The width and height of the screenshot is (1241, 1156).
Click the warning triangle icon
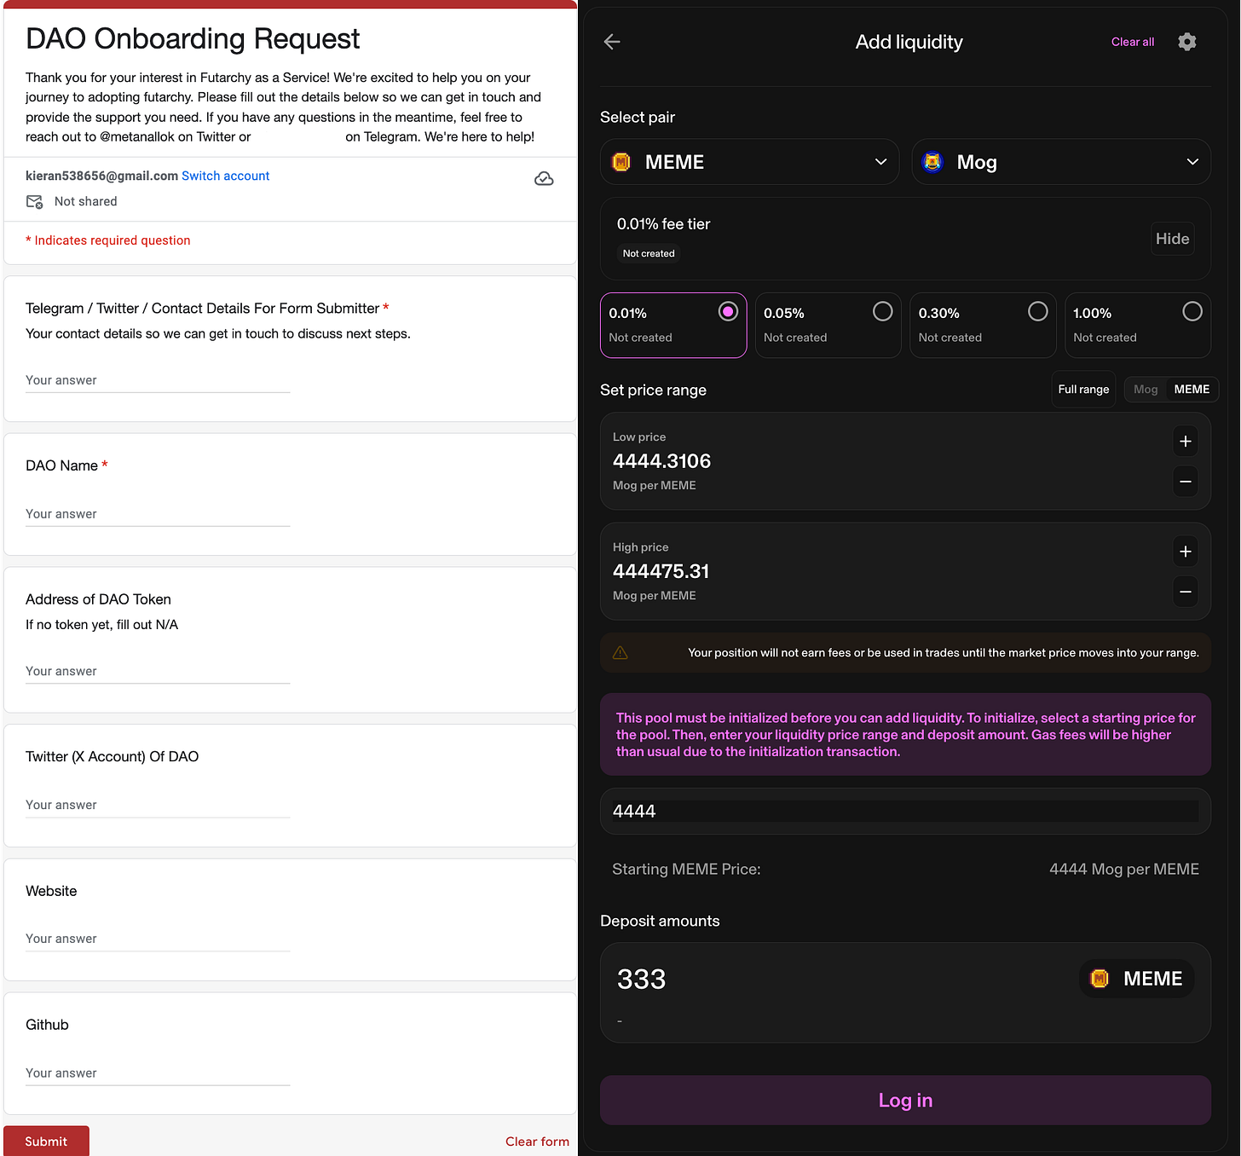coord(620,652)
